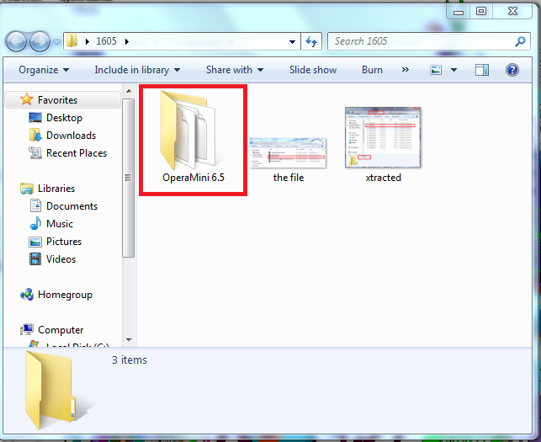Maximize the Explorer window
Image resolution: width=541 pixels, height=442 pixels.
[481, 11]
